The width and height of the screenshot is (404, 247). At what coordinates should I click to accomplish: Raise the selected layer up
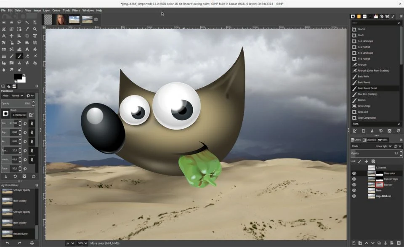point(367,243)
